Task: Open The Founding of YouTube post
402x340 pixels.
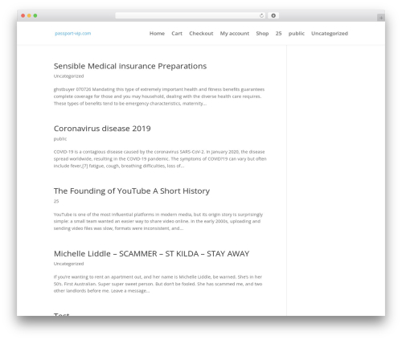Action: 132,191
